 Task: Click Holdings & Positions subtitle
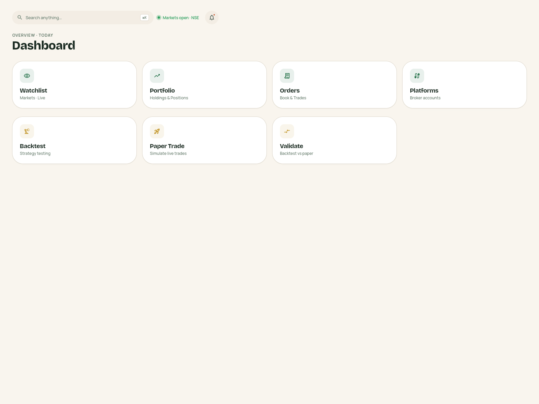[x=169, y=98]
